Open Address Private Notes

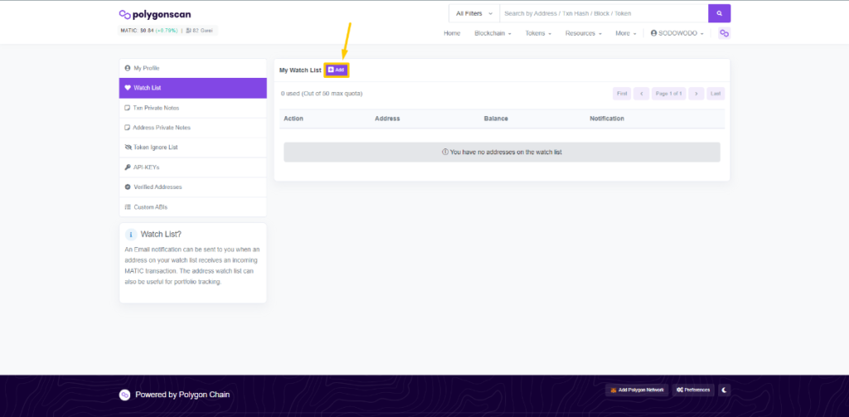pyautogui.click(x=192, y=128)
